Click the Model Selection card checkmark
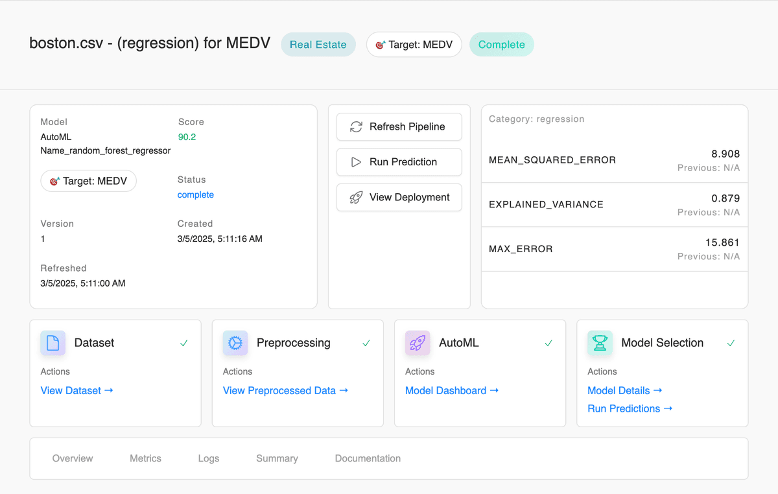Image resolution: width=778 pixels, height=494 pixels. 731,343
